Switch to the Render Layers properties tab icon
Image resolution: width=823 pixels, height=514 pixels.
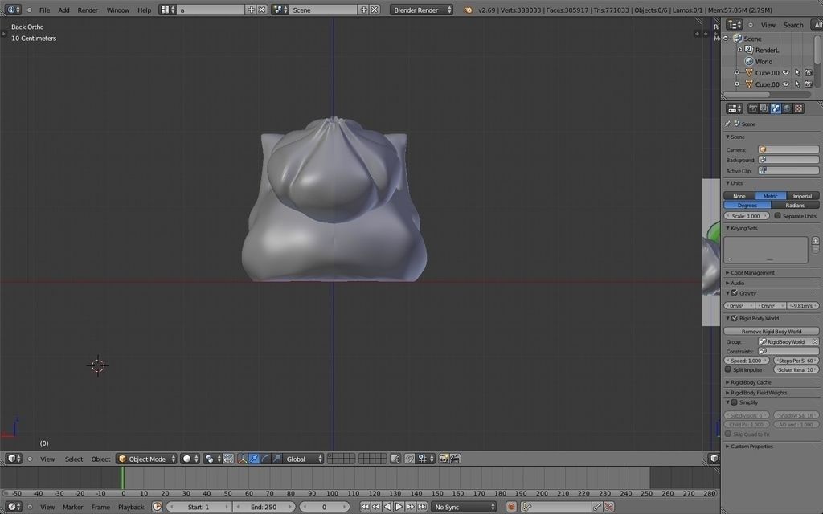pyautogui.click(x=764, y=108)
